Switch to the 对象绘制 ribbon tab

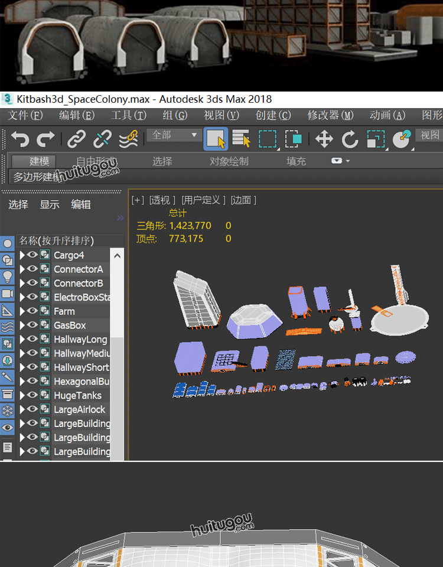[x=229, y=161]
